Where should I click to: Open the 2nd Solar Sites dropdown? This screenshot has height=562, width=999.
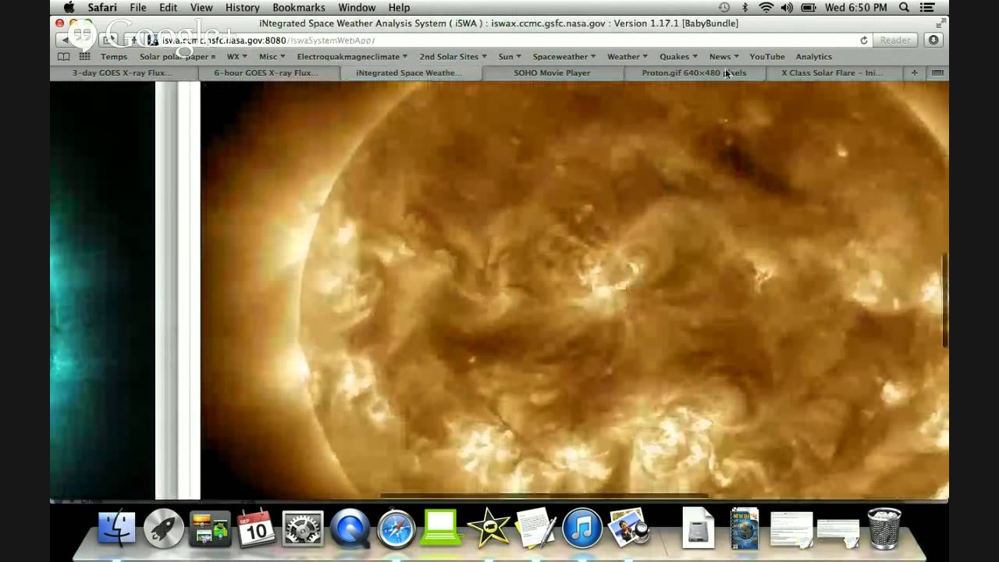coord(453,57)
